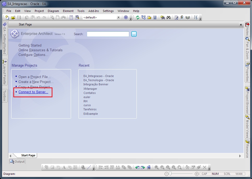
Task: Click the Print toolbar icon
Action: coord(63,17)
